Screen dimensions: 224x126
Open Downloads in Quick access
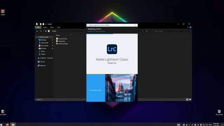pyautogui.click(x=44, y=43)
